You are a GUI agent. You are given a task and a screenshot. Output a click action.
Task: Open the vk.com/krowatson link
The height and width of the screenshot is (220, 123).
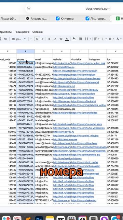point(84,71)
